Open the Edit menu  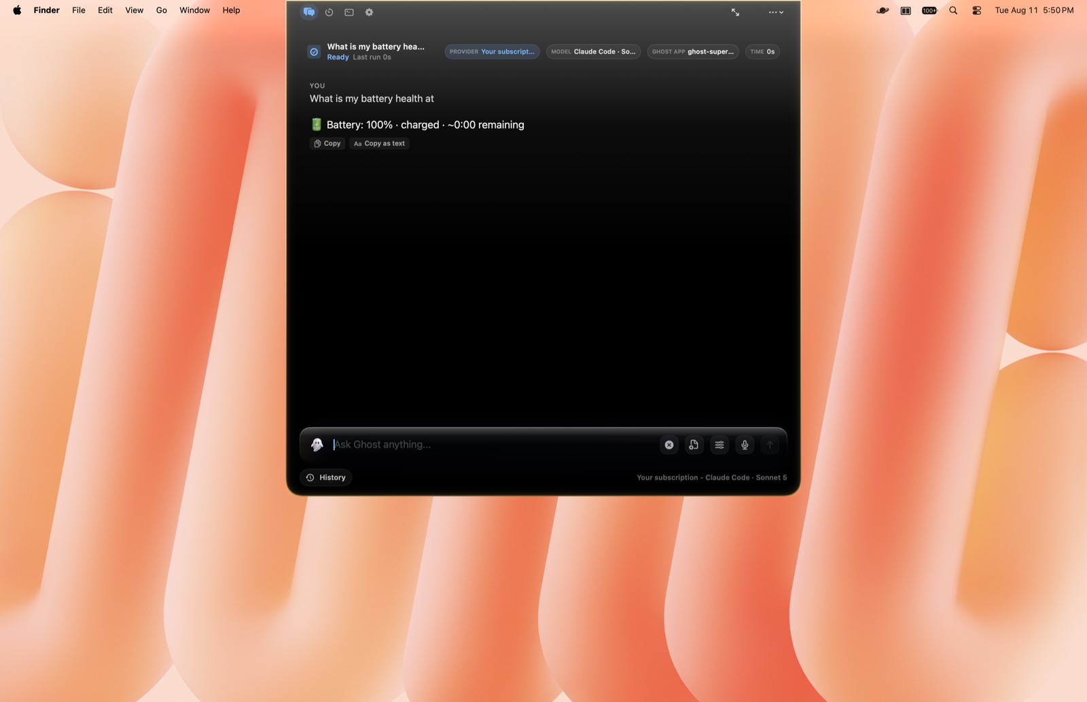[105, 10]
